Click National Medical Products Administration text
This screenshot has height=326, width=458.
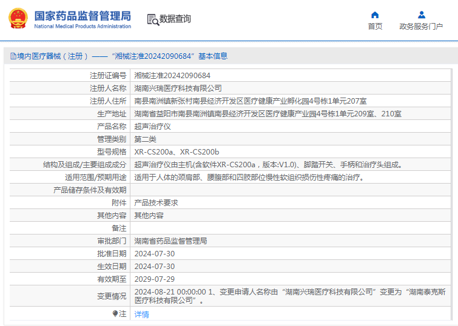click(83, 26)
